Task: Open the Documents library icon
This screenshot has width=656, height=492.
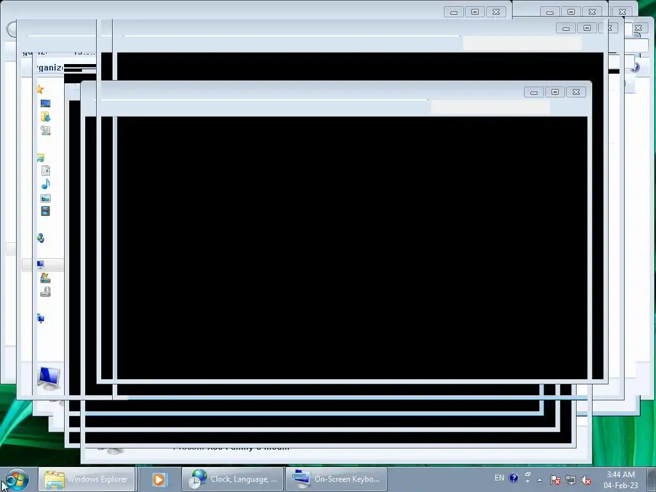Action: coord(45,170)
